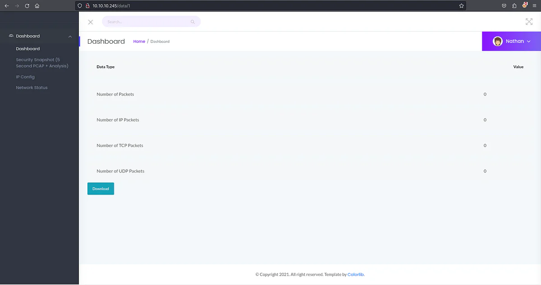Click the value 0 for UDP Packets
541x285 pixels.
click(x=485, y=172)
